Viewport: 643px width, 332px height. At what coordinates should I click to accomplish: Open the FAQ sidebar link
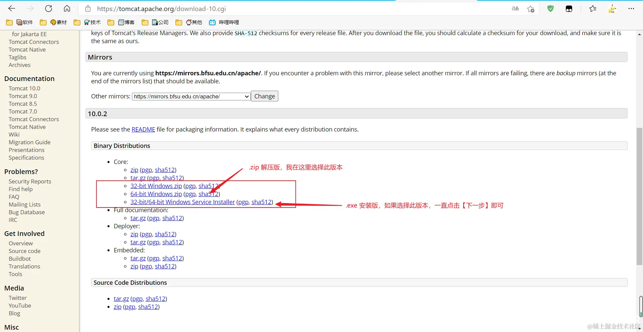point(14,197)
